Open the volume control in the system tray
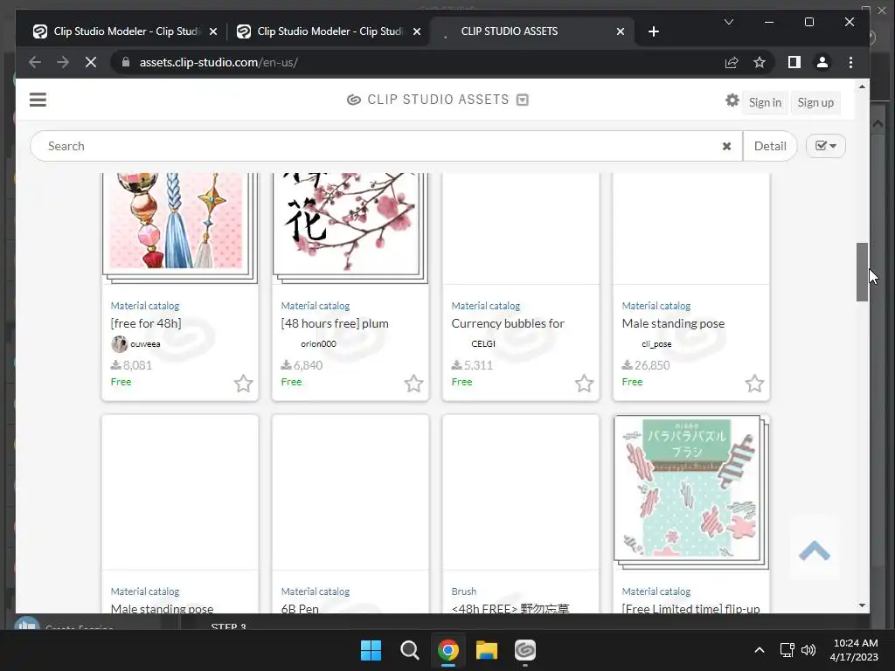This screenshot has width=895, height=671. pos(808,650)
